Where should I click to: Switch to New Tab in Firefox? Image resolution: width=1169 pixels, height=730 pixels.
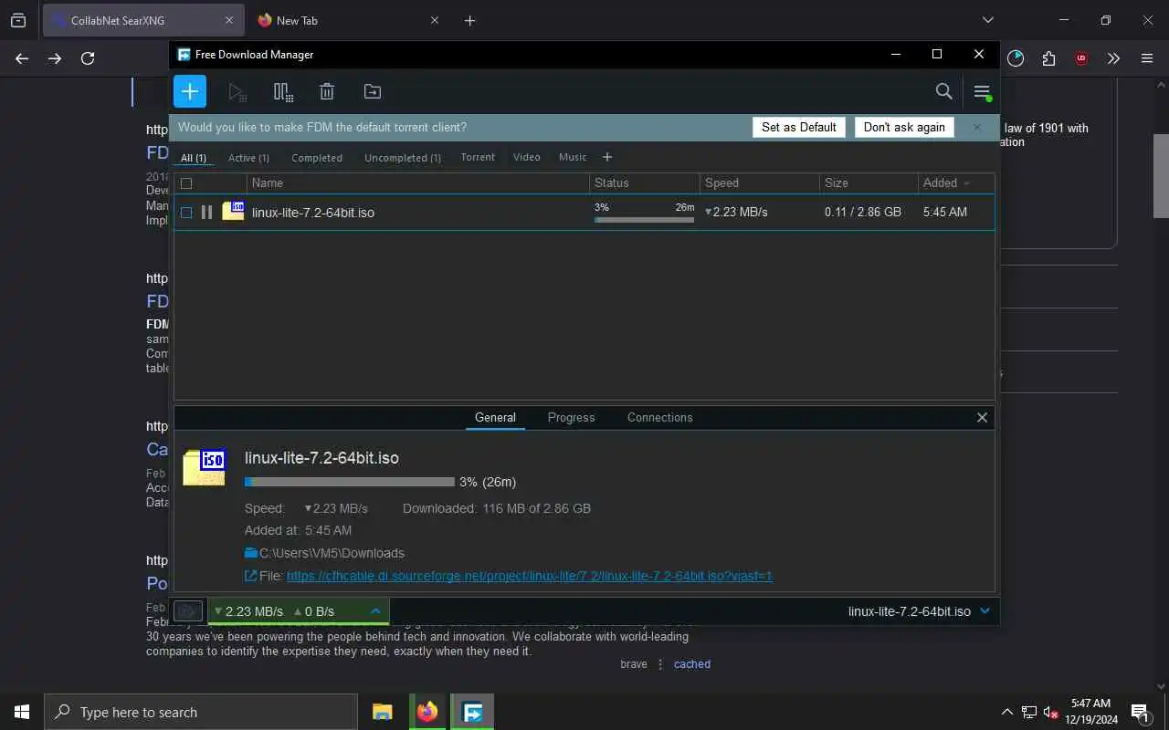tap(347, 20)
